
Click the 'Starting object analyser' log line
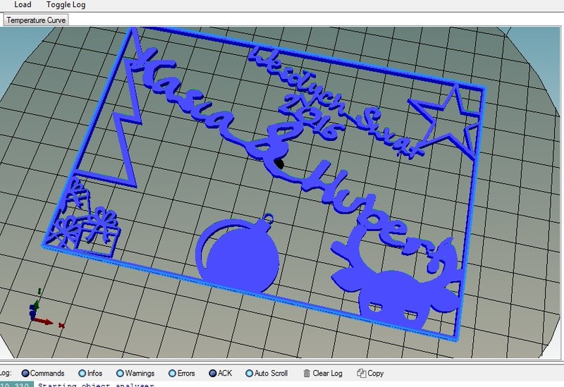coord(96,385)
